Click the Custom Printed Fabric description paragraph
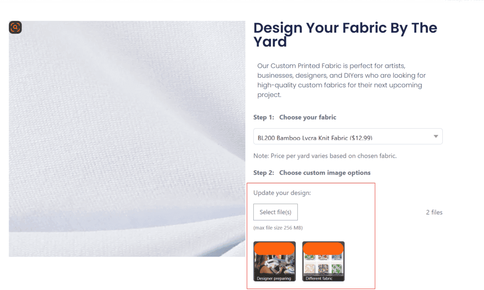484x290 pixels. click(x=341, y=80)
